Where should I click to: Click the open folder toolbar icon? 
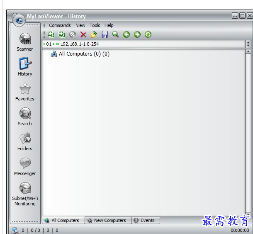coord(94,34)
